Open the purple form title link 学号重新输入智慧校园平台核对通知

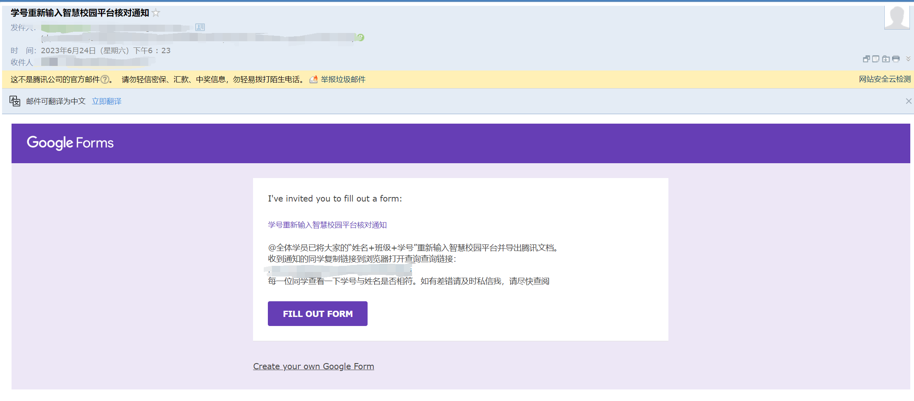pyautogui.click(x=327, y=225)
